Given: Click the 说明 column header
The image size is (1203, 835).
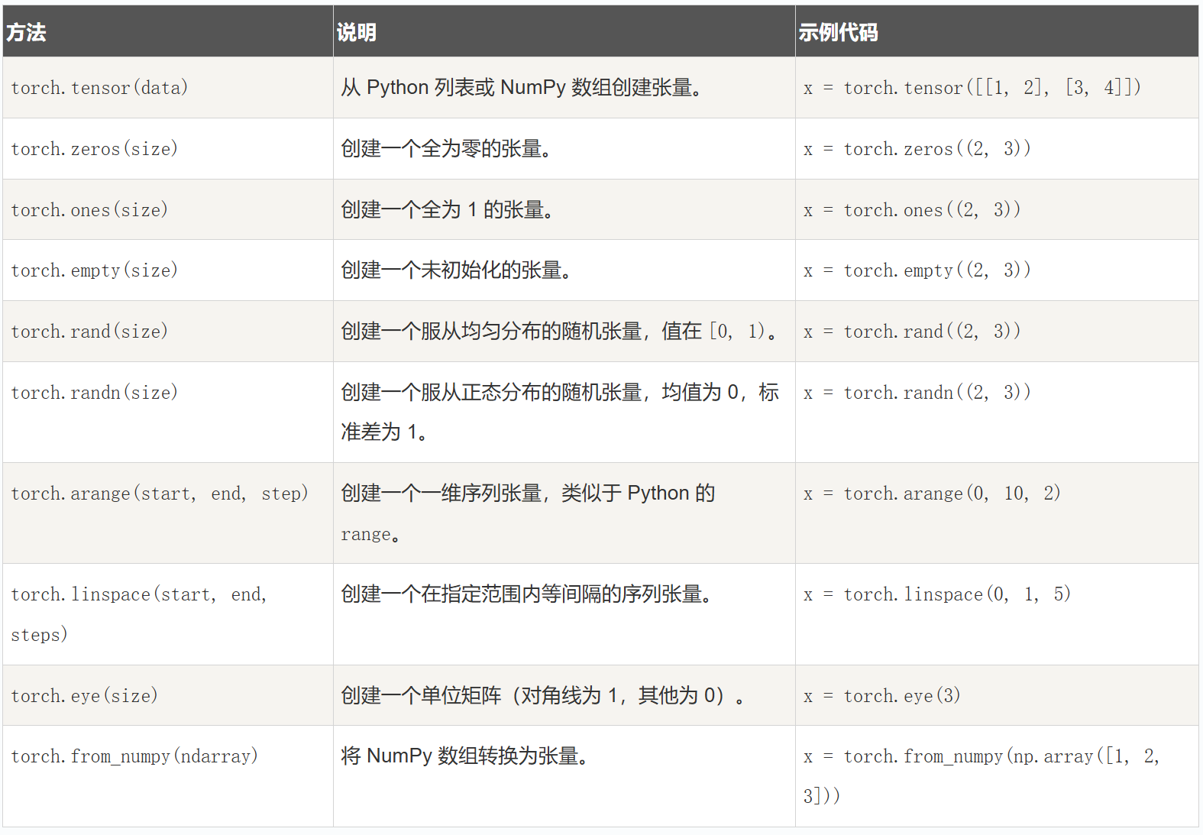Looking at the screenshot, I should (x=357, y=32).
